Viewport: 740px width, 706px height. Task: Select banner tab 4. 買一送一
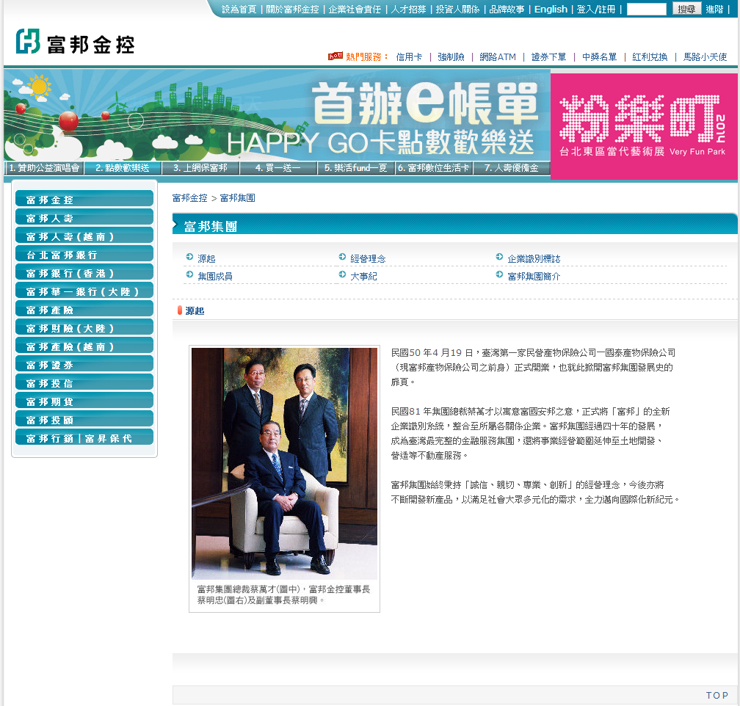[278, 168]
